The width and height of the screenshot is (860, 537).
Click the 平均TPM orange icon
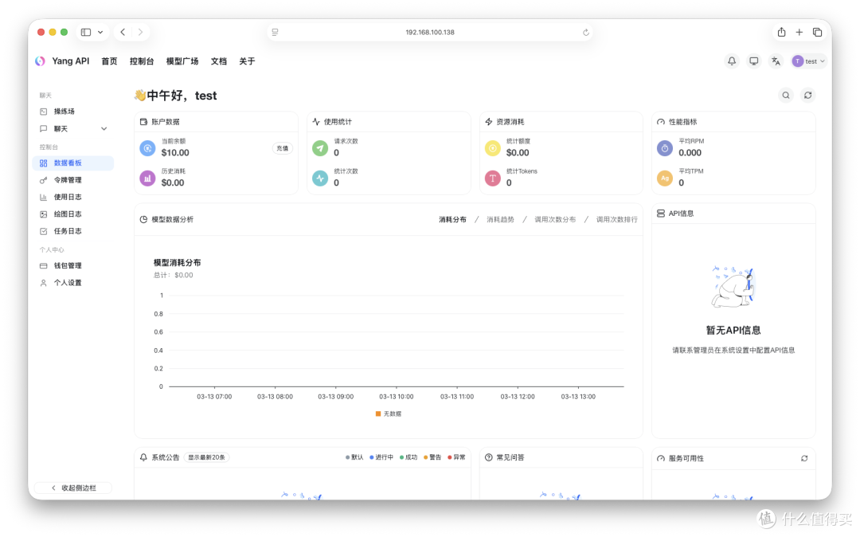click(x=665, y=178)
